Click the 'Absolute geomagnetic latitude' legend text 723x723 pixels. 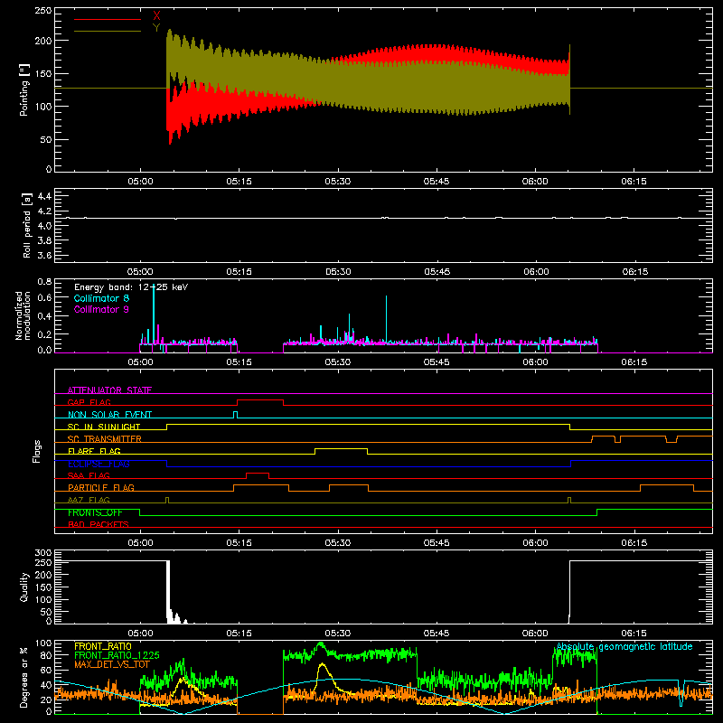624,646
